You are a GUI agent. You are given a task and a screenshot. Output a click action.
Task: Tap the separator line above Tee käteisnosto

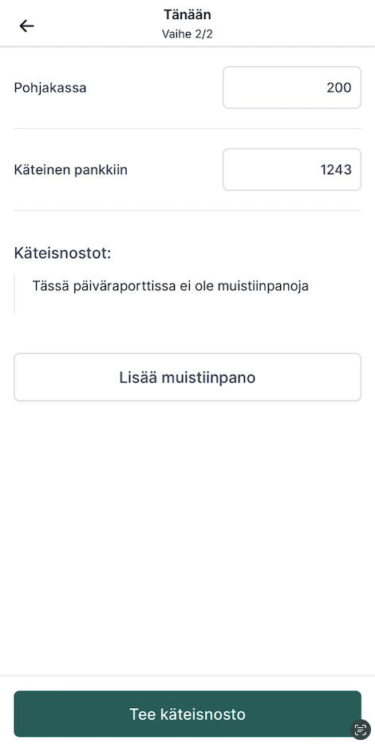click(187, 676)
